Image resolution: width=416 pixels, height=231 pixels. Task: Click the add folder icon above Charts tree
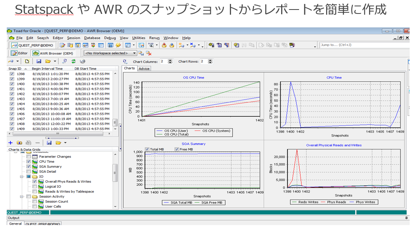coord(19,143)
